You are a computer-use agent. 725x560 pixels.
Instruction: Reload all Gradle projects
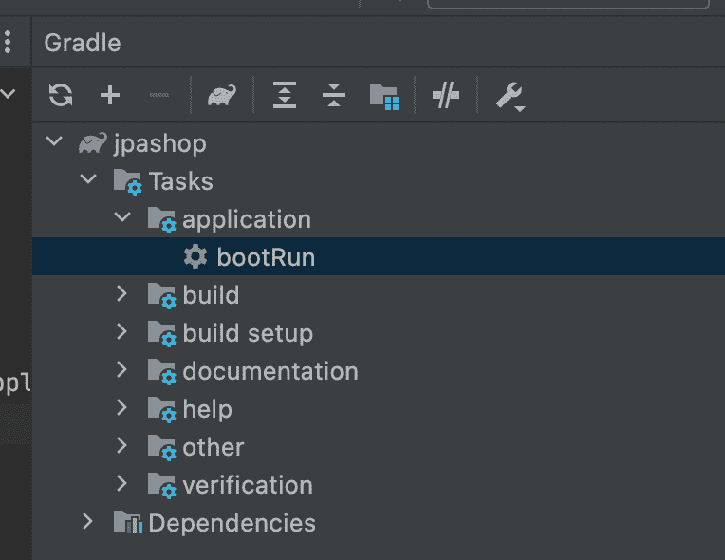61,95
